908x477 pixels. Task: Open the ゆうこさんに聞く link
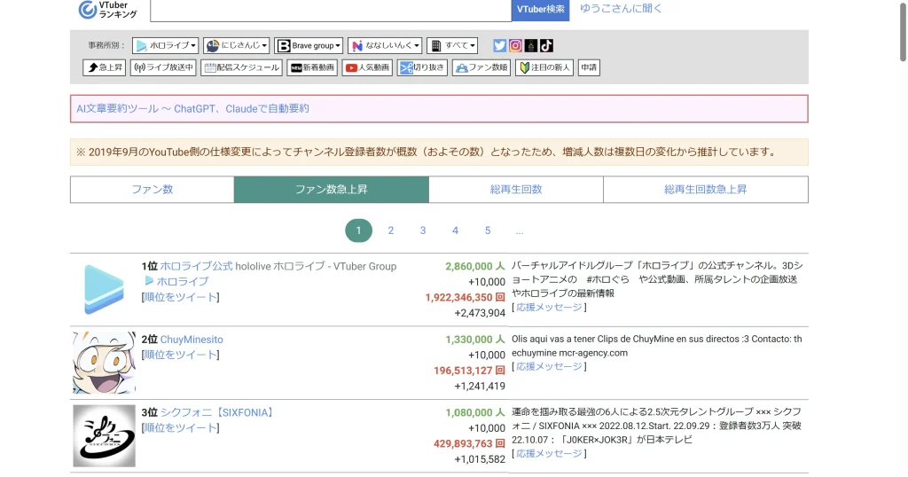[x=620, y=9]
